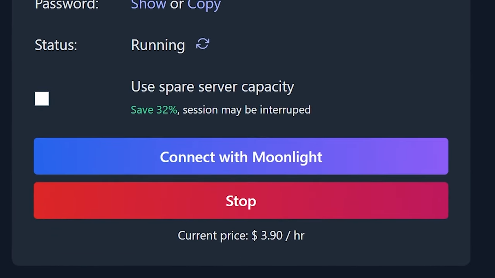Stop the running session
495x278 pixels.
point(241,201)
